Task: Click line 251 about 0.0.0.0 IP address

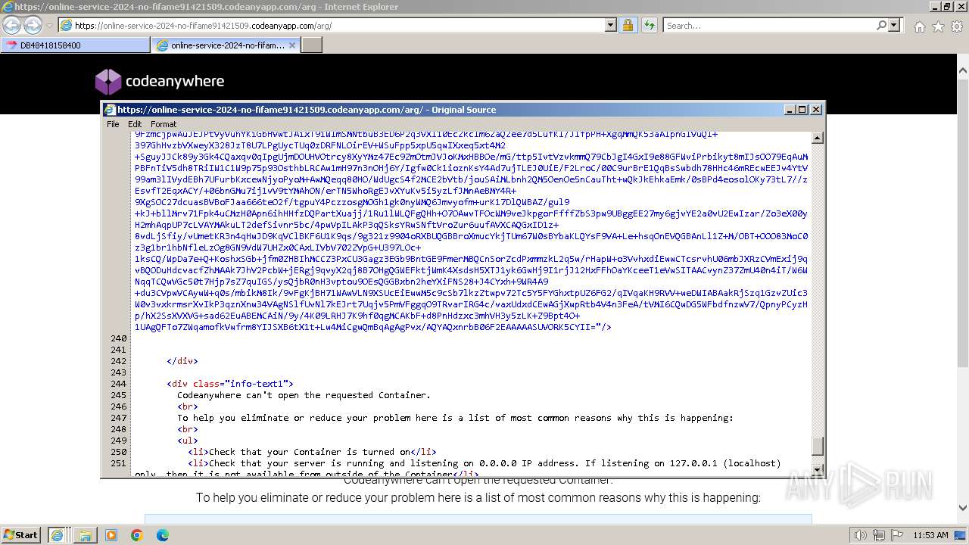Action: click(484, 463)
